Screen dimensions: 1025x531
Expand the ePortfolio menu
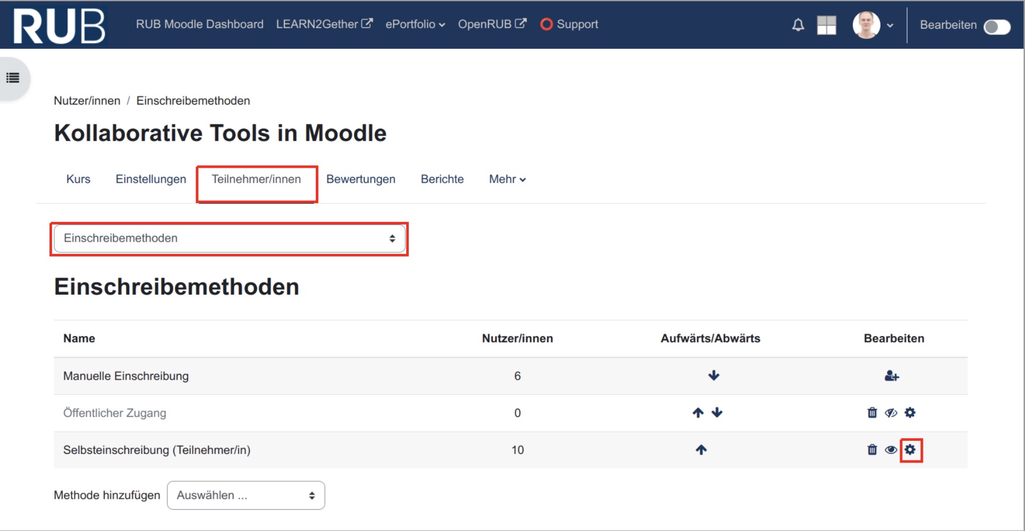415,24
